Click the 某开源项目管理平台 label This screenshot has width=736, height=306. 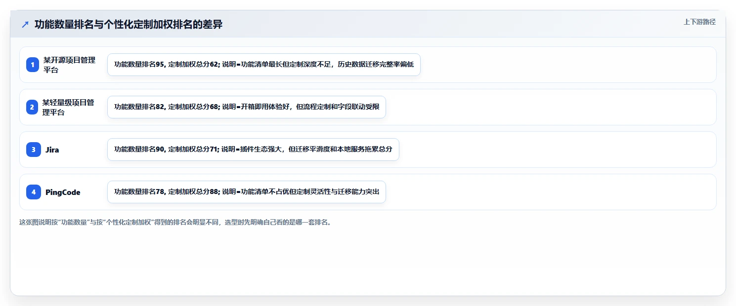(69, 65)
